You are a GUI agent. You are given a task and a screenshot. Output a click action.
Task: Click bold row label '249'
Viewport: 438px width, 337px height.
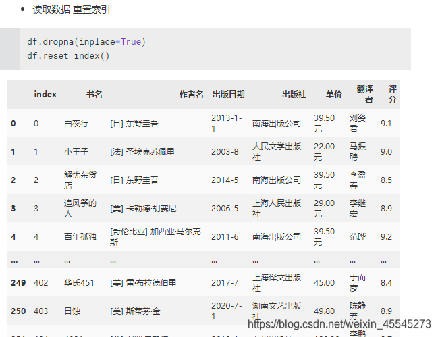coord(18,282)
